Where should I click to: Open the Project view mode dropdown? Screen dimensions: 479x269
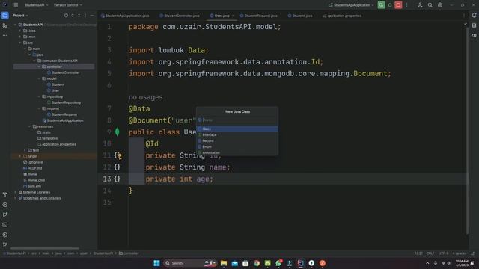[20, 16]
